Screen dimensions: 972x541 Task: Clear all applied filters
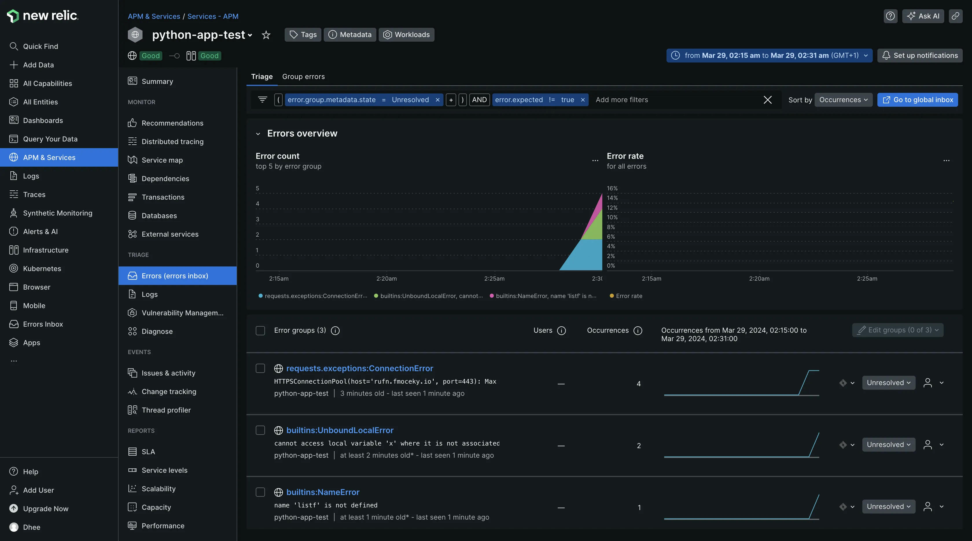(767, 100)
